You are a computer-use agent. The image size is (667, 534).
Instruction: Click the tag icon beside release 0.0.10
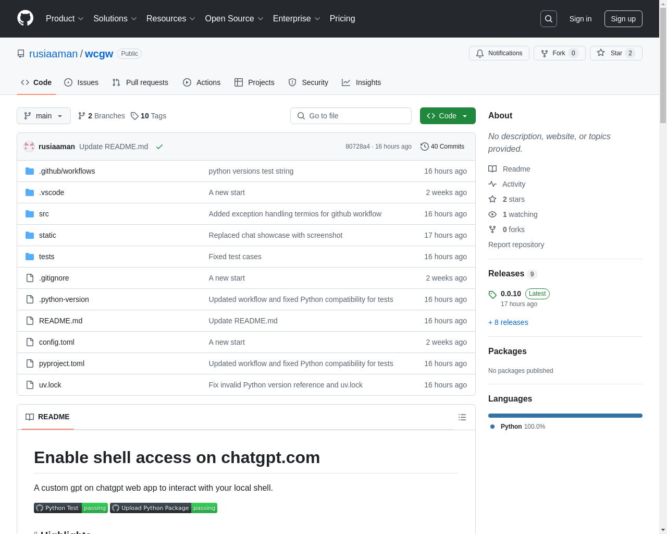pos(492,295)
